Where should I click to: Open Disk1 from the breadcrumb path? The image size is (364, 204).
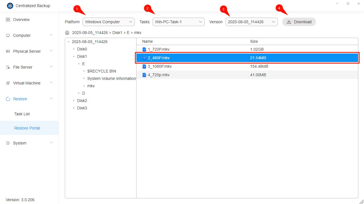point(117,32)
